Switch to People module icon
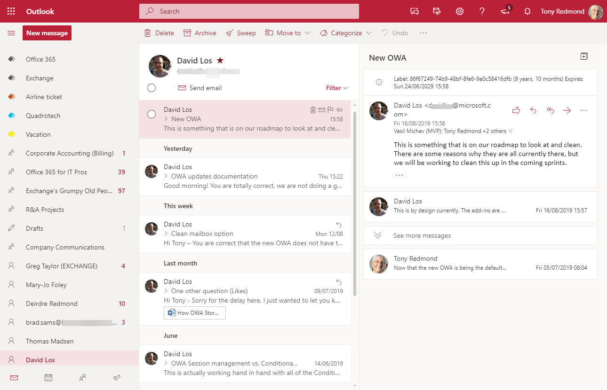This screenshot has width=607, height=390. [x=83, y=377]
